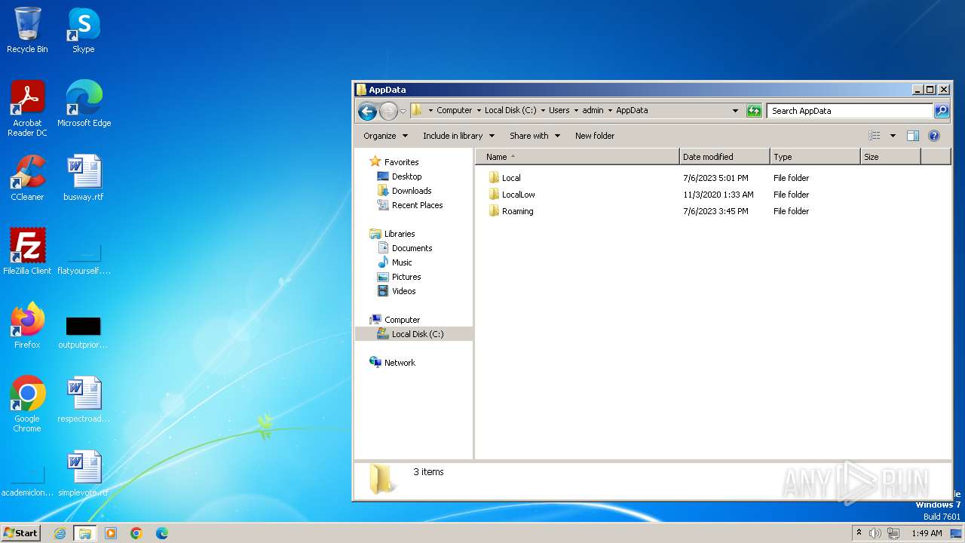This screenshot has height=543, width=965.
Task: Click the Explorer Back arrow button
Action: tap(367, 111)
